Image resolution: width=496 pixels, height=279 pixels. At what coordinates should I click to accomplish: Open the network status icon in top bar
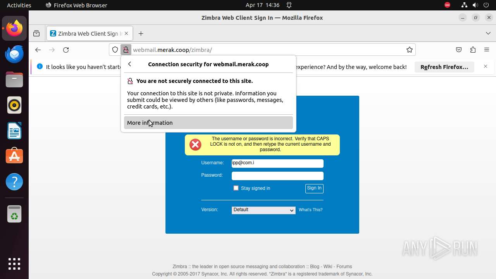tap(464, 5)
